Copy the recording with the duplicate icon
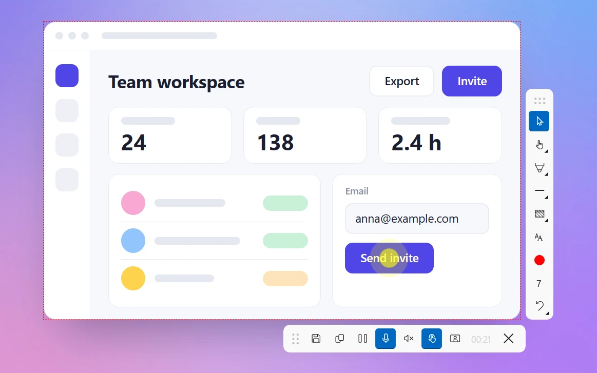Viewport: 597px width, 373px height. point(339,338)
